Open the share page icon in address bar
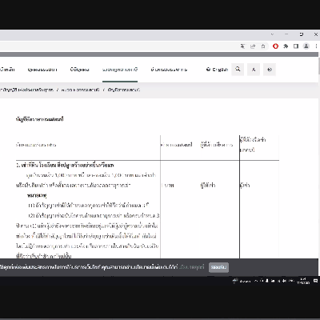 pyautogui.click(x=253, y=46)
